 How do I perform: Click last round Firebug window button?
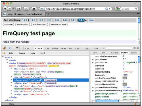pyautogui.click(x=138, y=48)
